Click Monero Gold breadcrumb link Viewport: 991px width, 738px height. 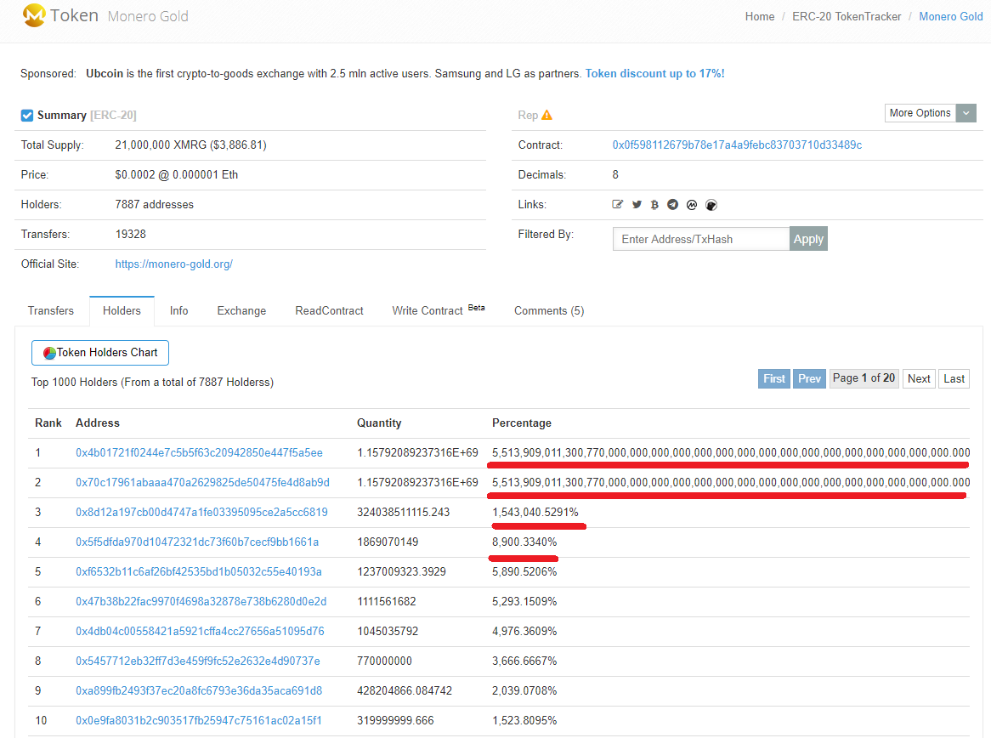(x=950, y=16)
